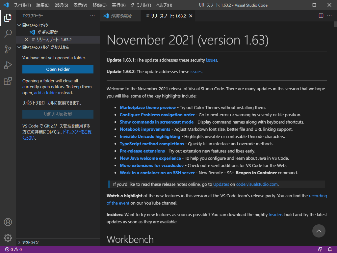Open the Explorer view in activity bar

[x=8, y=18]
